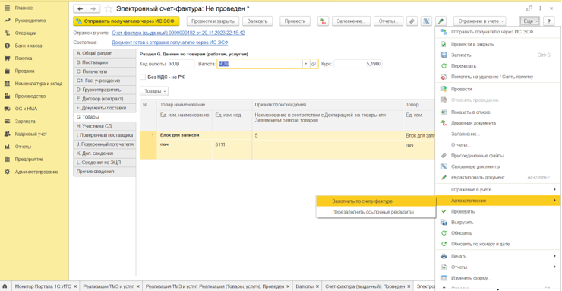Switch to the C. Получатели tab
Screen dimensions: 562x291
(104, 71)
